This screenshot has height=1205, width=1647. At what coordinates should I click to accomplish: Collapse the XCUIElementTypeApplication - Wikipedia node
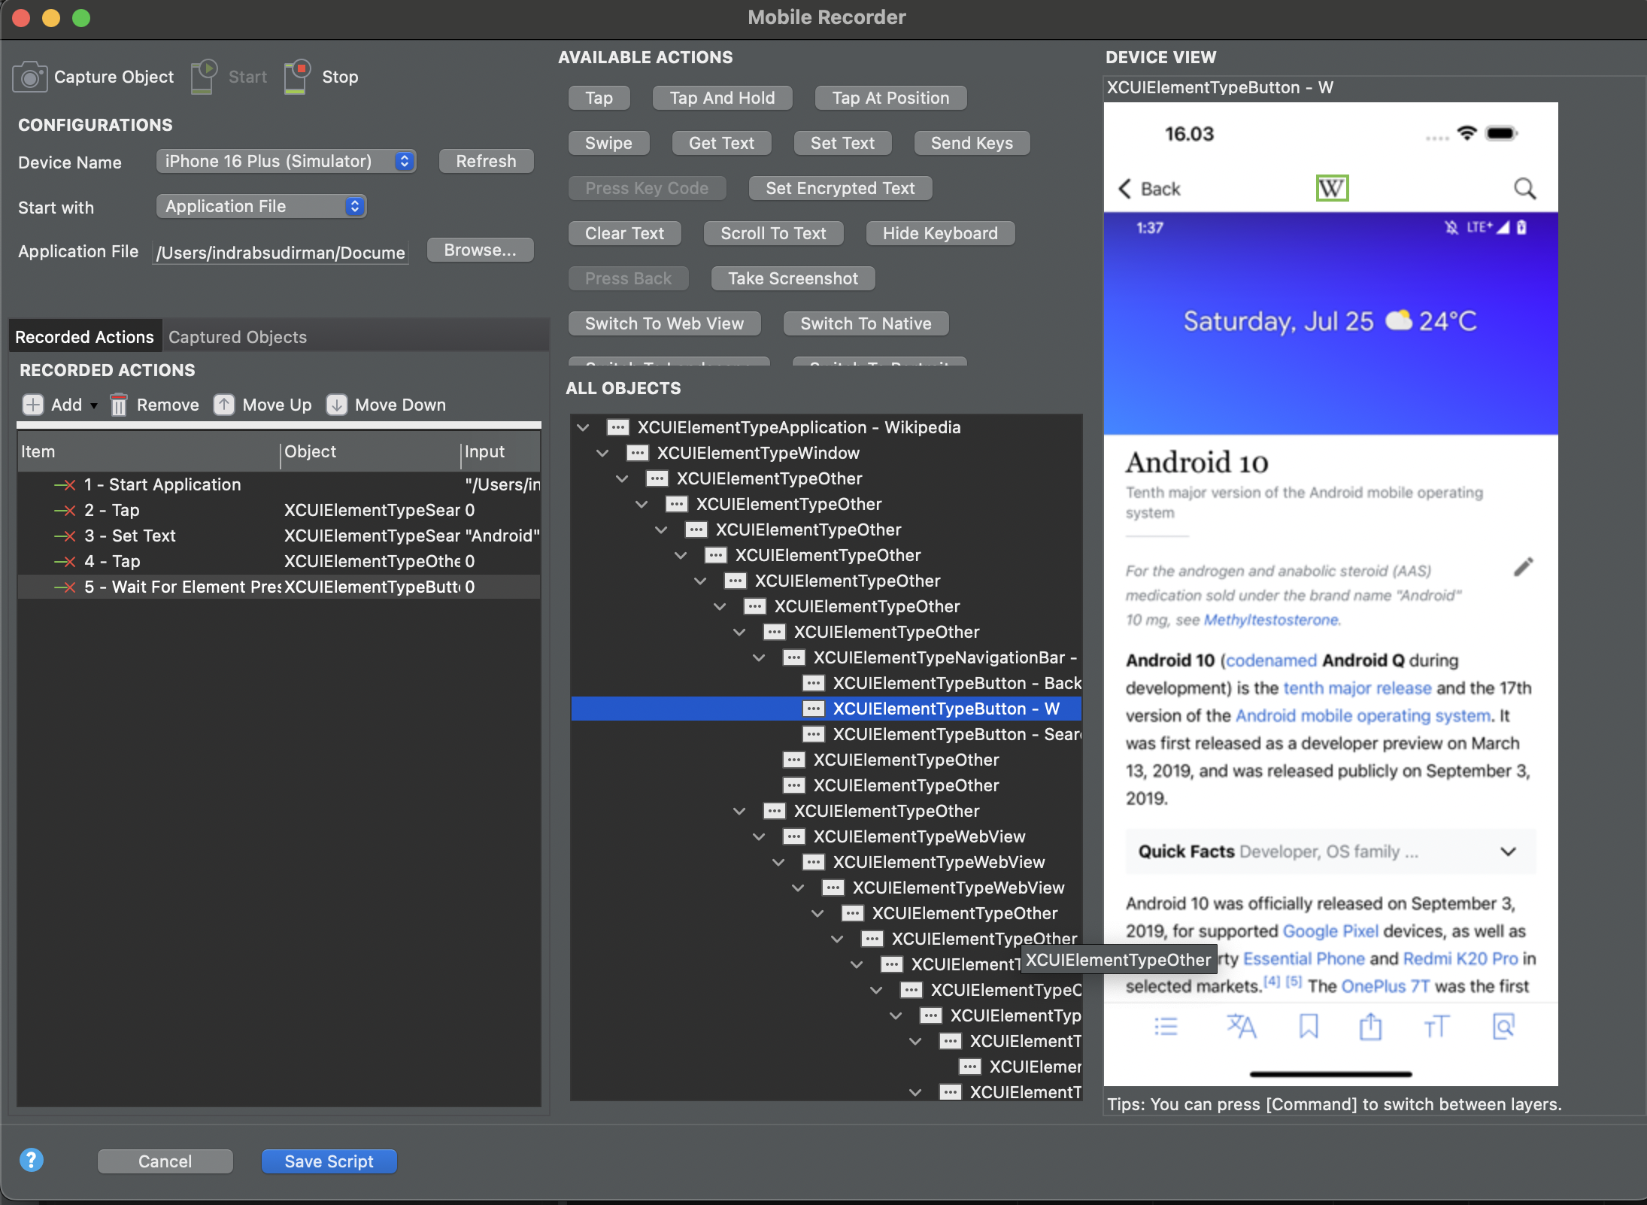[583, 427]
